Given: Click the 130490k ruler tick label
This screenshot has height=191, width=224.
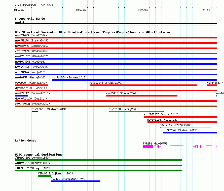Looking at the screenshot, I should (81, 10).
